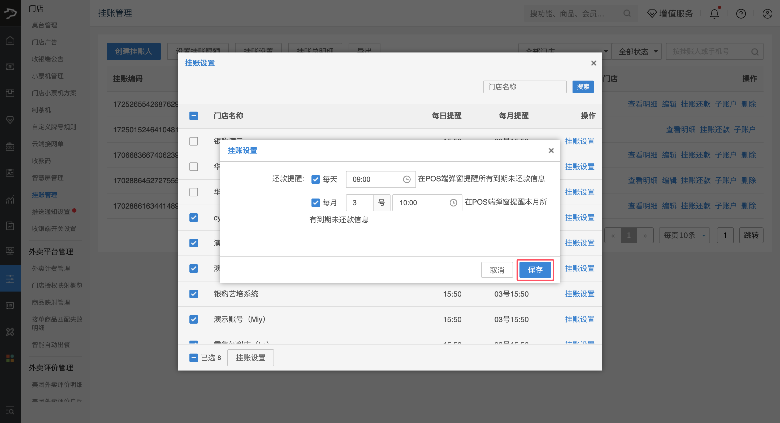Open the 每页10条 page size dropdown

click(x=684, y=235)
